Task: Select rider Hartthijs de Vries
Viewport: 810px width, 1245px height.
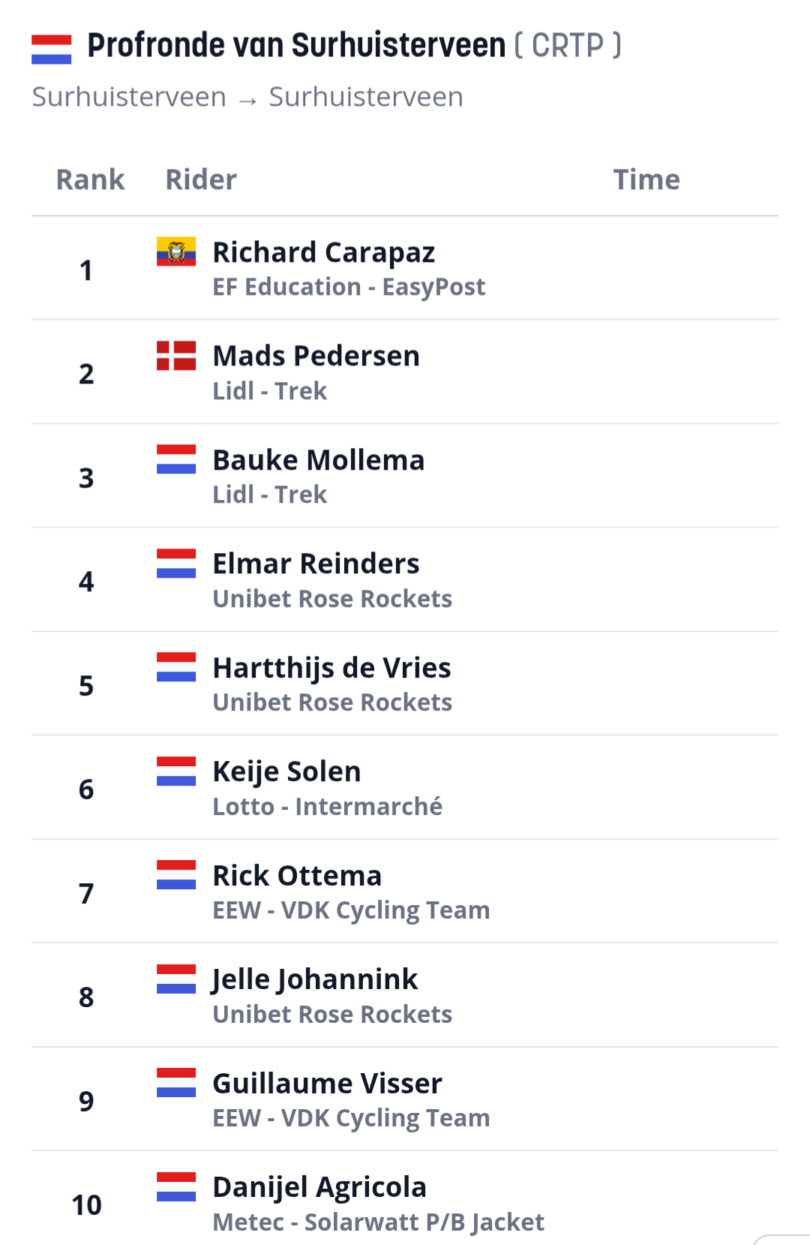Action: pyautogui.click(x=332, y=668)
